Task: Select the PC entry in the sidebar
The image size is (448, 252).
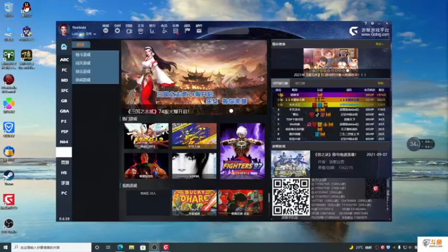Action: coord(64,193)
